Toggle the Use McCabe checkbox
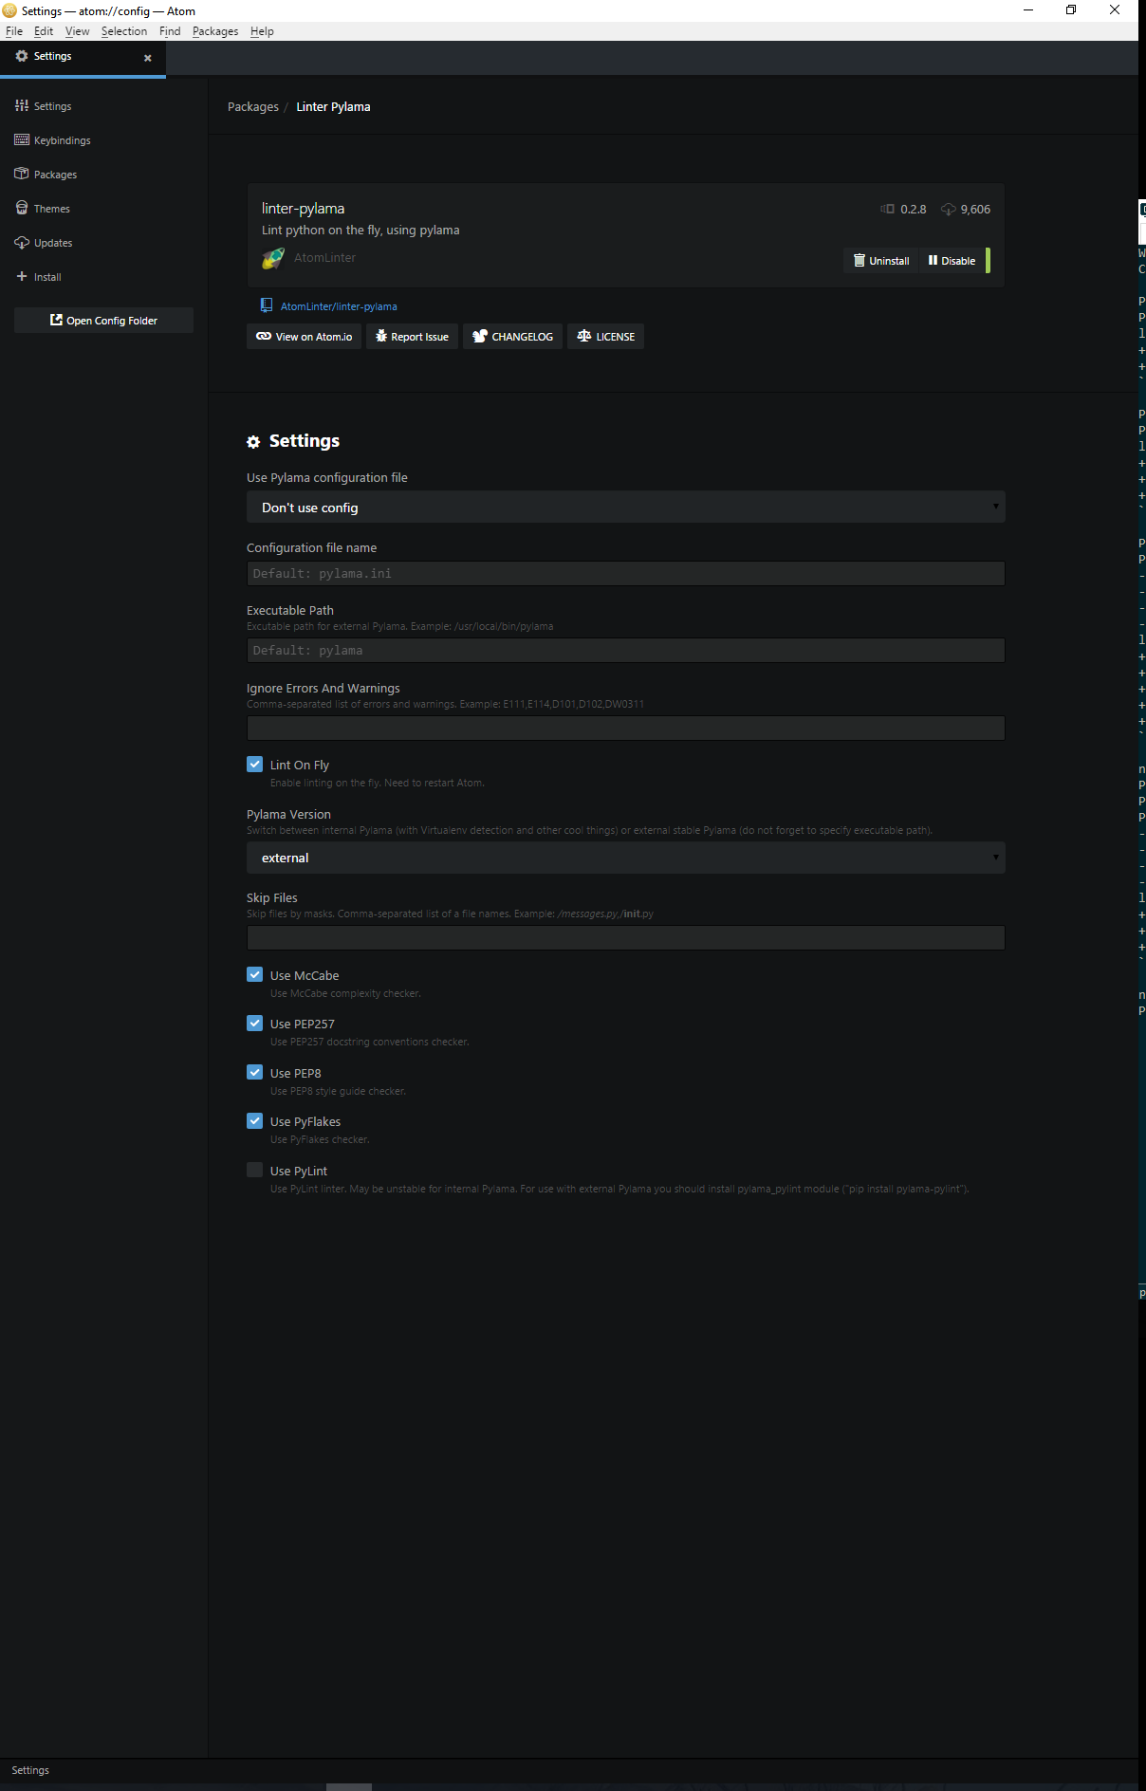The height and width of the screenshot is (1791, 1146). tap(254, 974)
